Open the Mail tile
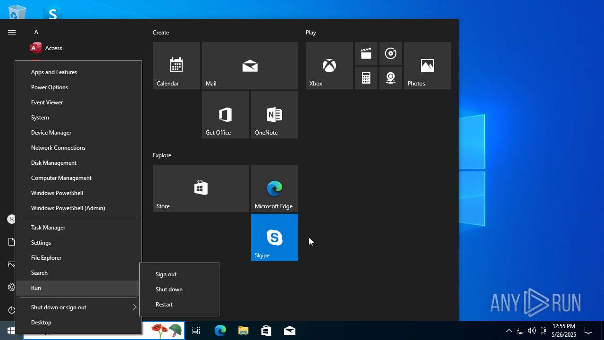This screenshot has height=340, width=604. coord(250,66)
